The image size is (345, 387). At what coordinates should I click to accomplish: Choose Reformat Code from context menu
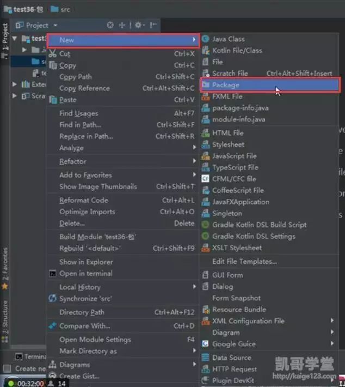click(123, 200)
